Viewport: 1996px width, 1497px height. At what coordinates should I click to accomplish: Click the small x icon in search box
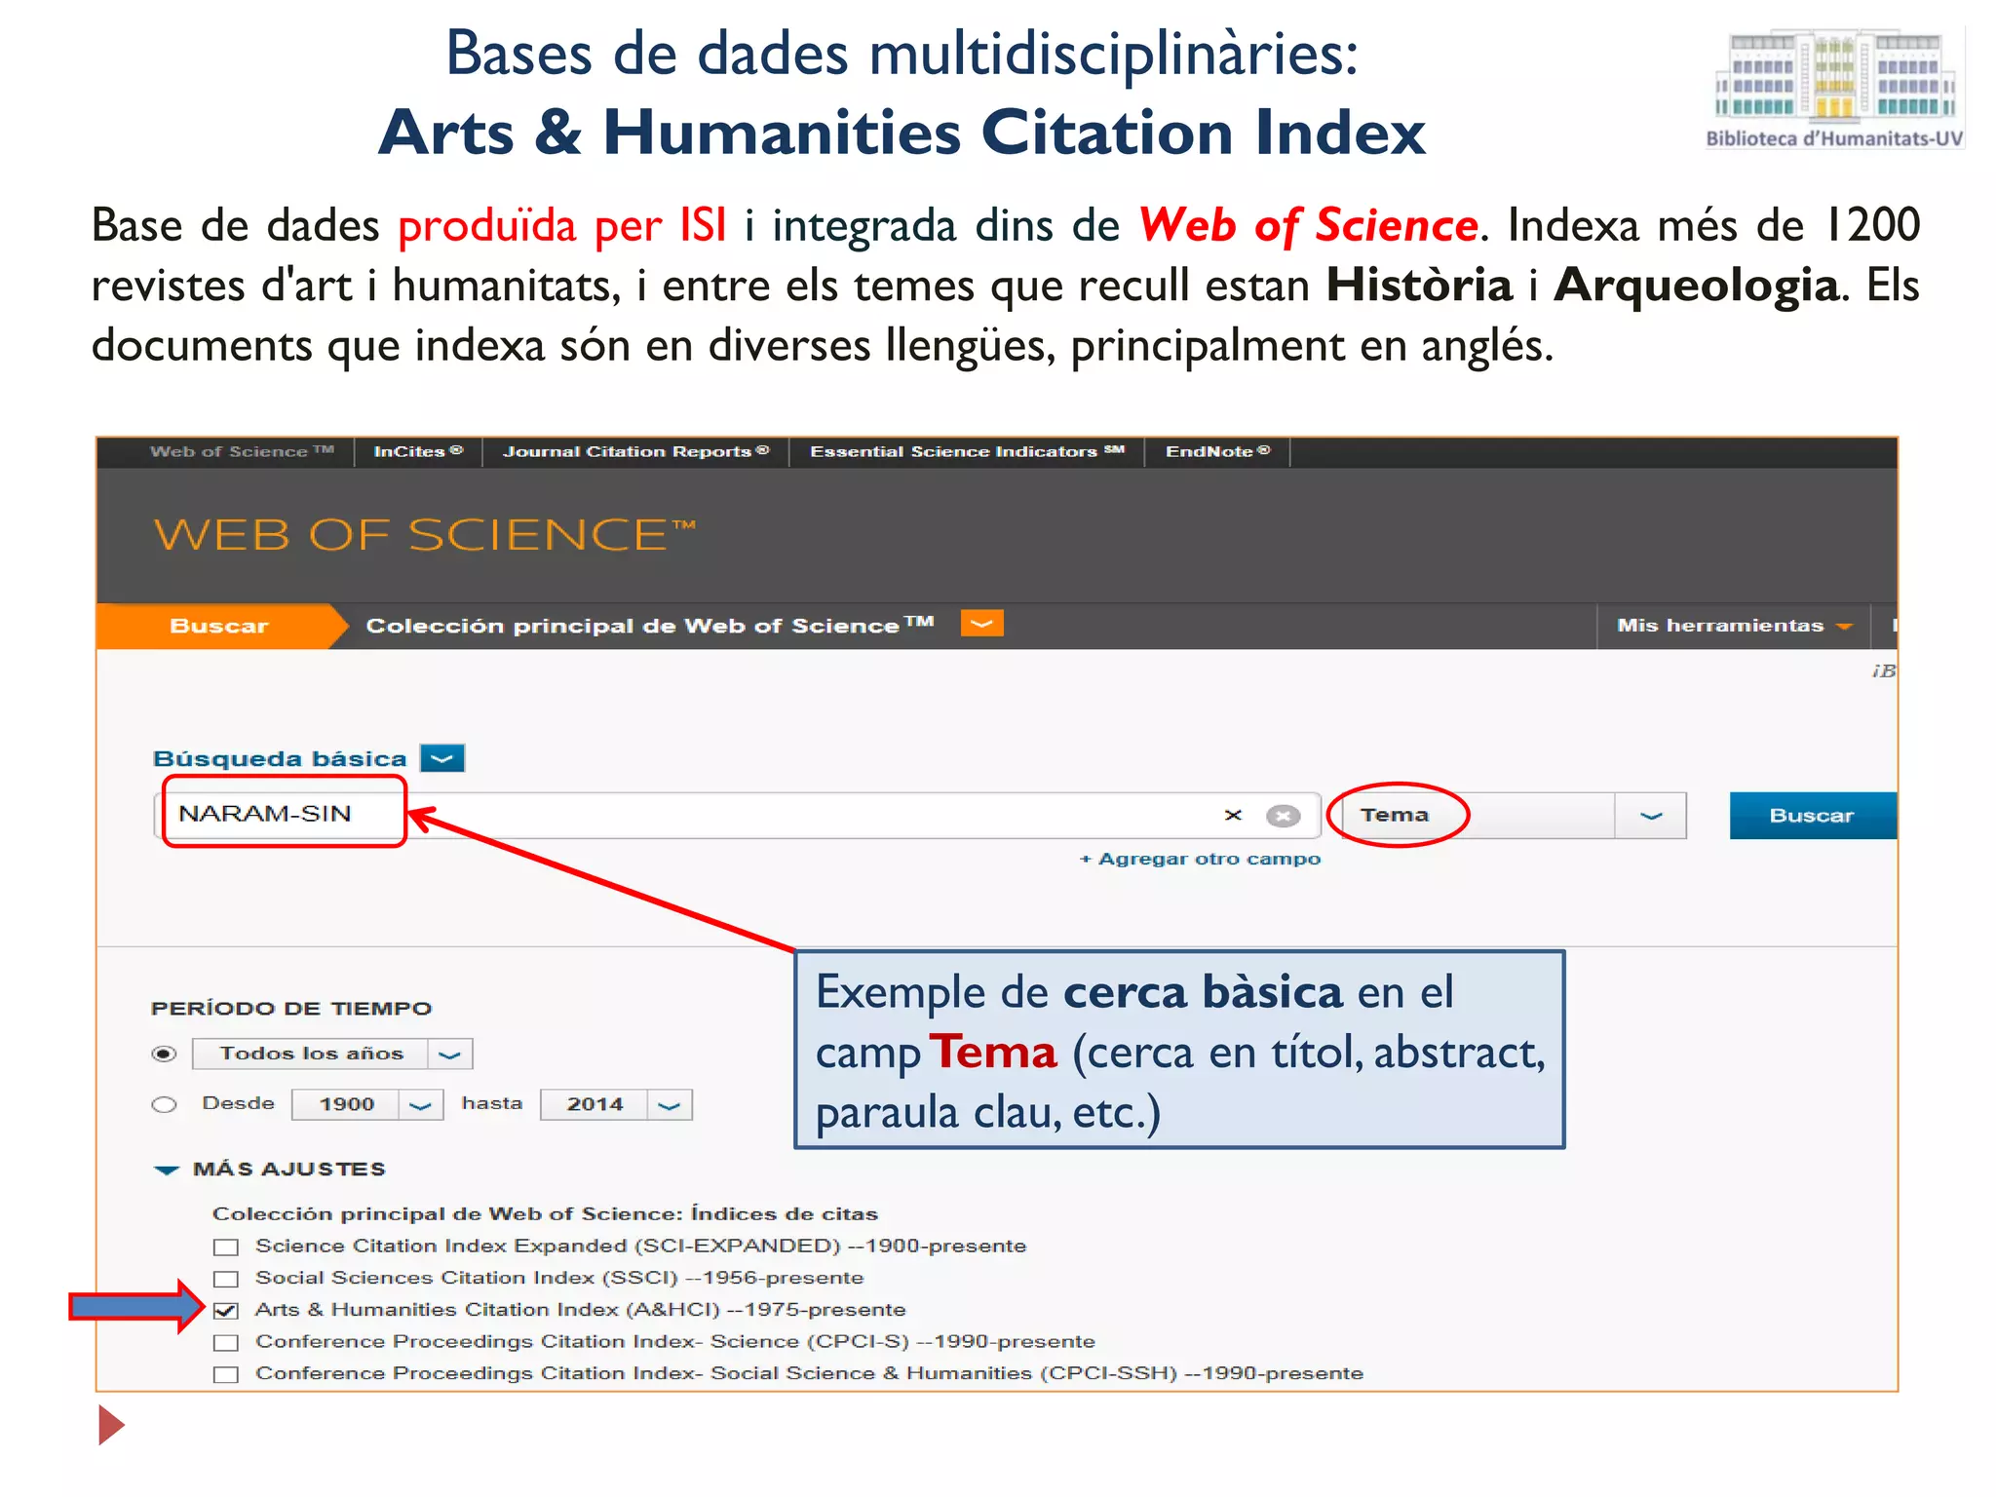[x=1233, y=815]
